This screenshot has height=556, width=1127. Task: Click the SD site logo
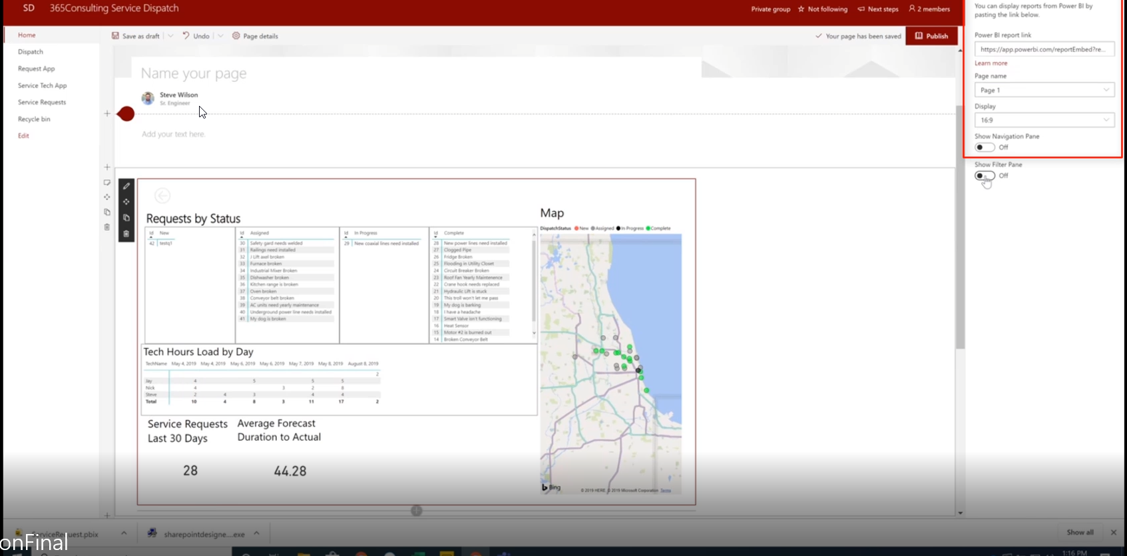[29, 9]
